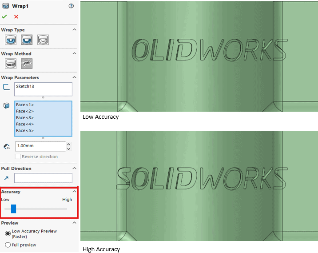Select Low Accuracy Preview (Faster) option
Viewport: 318px width, 253px height.
pos(8,233)
